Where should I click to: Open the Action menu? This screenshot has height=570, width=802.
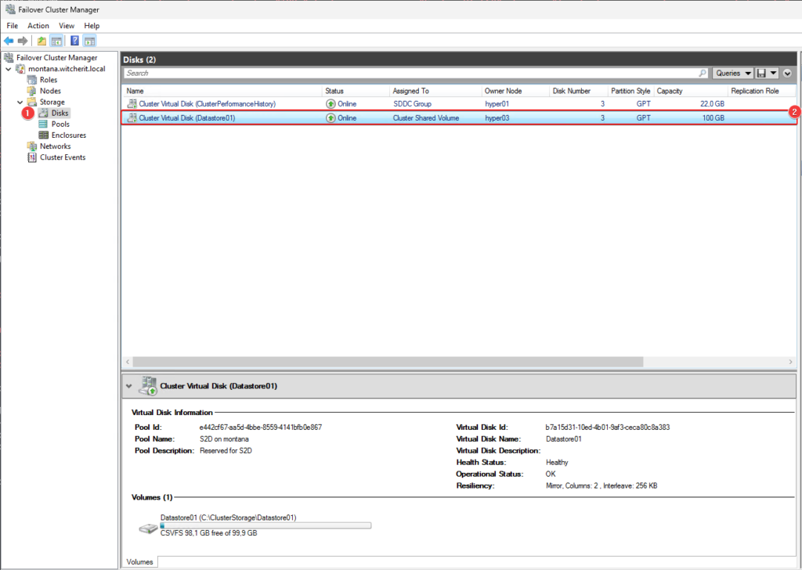pyautogui.click(x=38, y=26)
